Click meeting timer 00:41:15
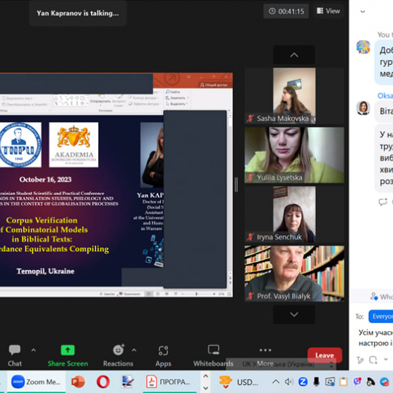The width and height of the screenshot is (393, 393). click(286, 11)
